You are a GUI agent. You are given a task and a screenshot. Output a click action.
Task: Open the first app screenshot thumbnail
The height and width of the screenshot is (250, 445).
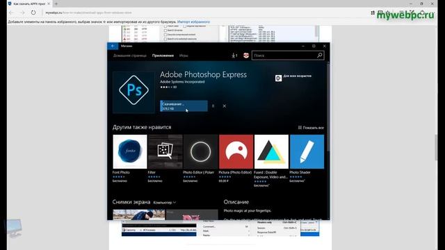coord(139,215)
